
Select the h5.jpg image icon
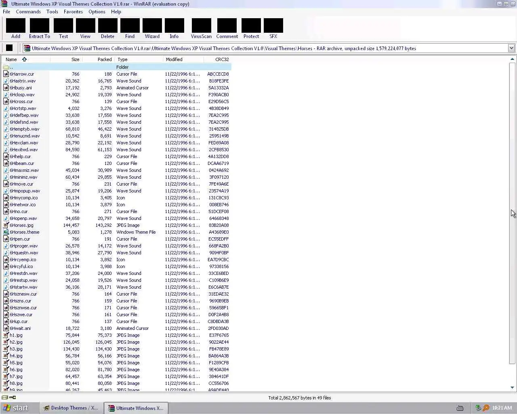pyautogui.click(x=6, y=363)
